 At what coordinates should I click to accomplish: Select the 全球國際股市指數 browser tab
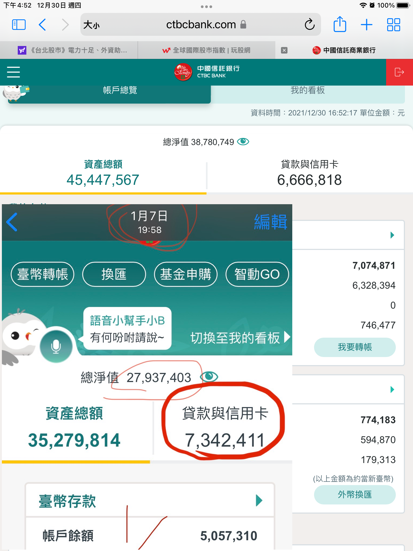206,50
